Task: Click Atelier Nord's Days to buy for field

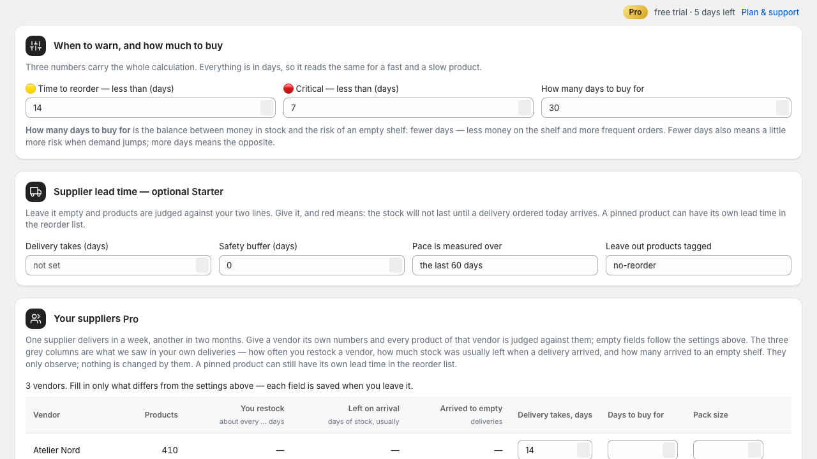Action: point(642,450)
